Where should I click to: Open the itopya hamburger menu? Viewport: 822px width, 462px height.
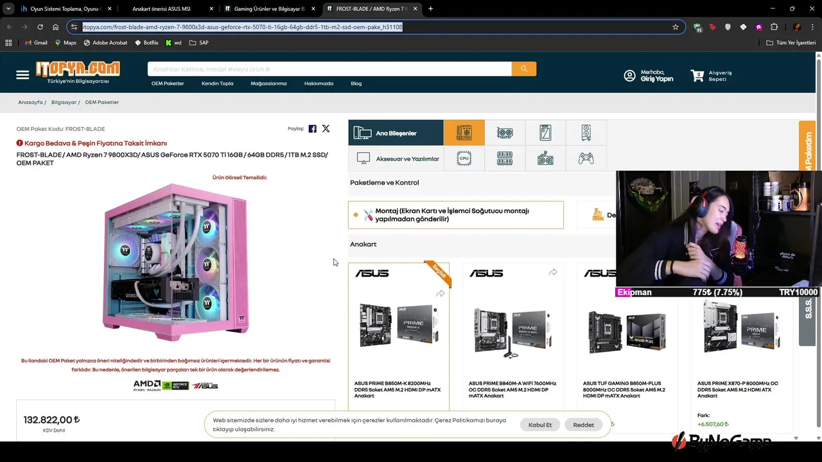[22, 75]
